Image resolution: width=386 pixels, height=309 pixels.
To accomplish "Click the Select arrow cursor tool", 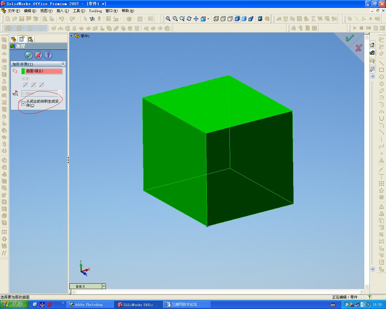I will point(85,19).
